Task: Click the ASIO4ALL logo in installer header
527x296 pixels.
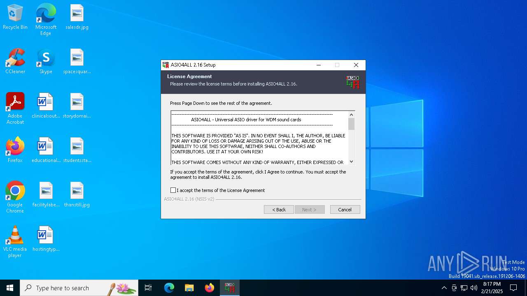Action: tap(353, 82)
